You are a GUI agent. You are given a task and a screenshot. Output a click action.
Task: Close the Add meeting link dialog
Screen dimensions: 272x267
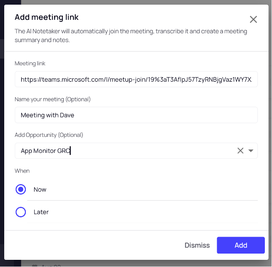point(253,19)
